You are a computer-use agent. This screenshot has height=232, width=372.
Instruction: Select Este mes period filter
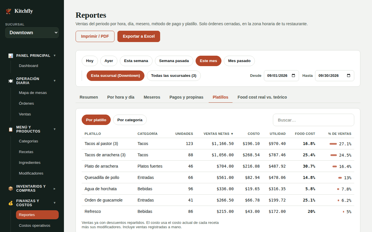tap(208, 61)
